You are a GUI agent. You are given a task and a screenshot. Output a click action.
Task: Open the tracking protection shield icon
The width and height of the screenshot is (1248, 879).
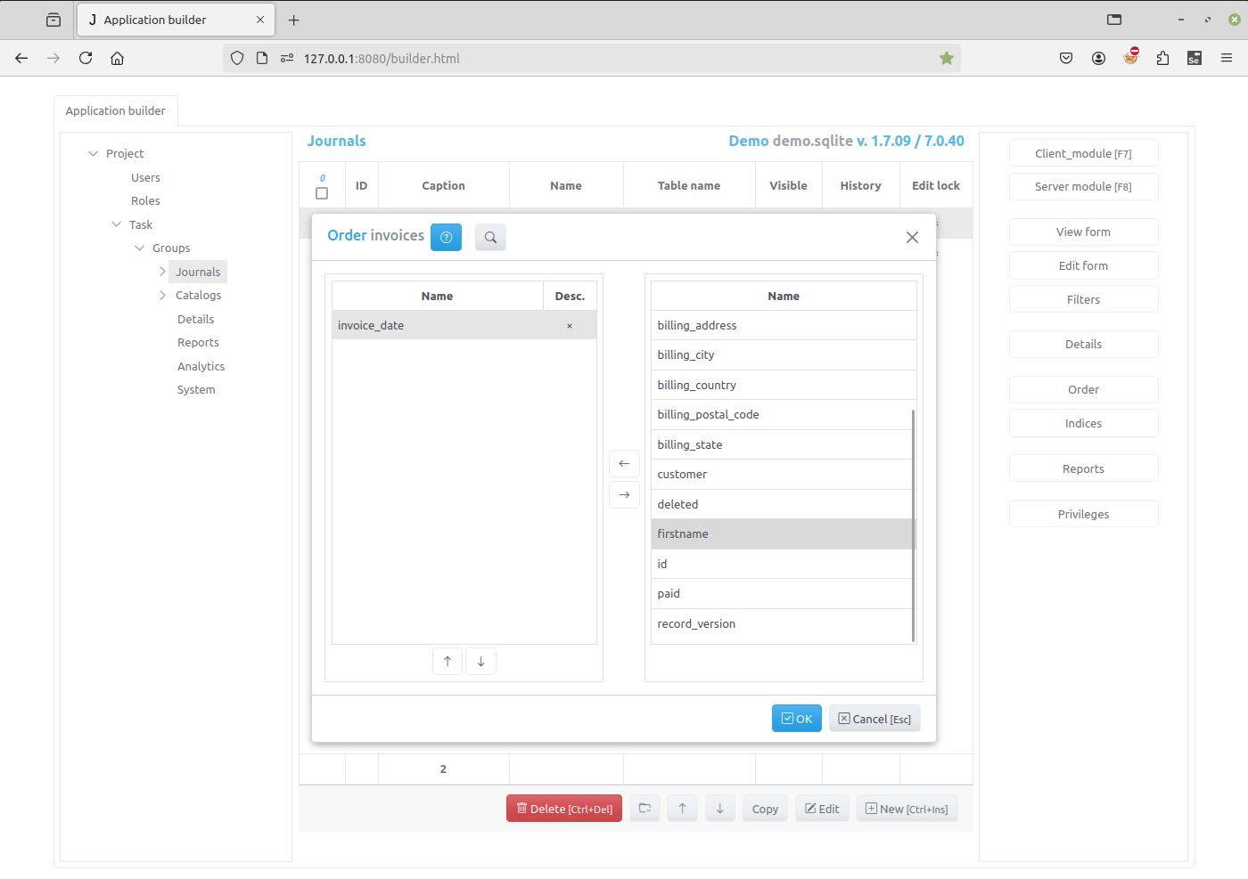[x=236, y=57]
